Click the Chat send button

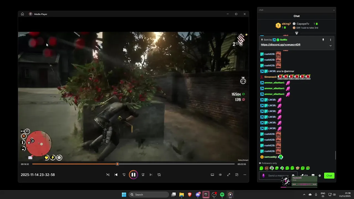coord(329,176)
